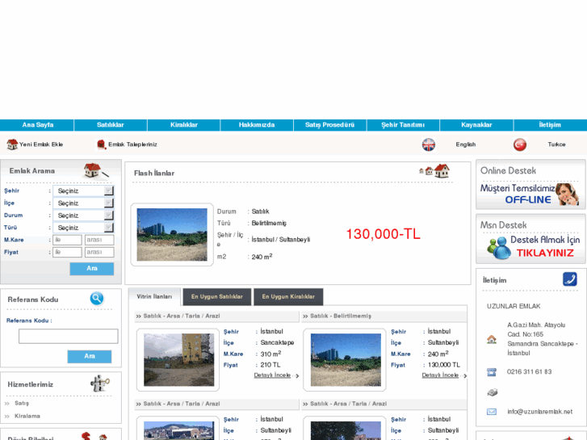Click the Ara button under Referans Kodu
The image size is (587, 440).
[x=90, y=357]
